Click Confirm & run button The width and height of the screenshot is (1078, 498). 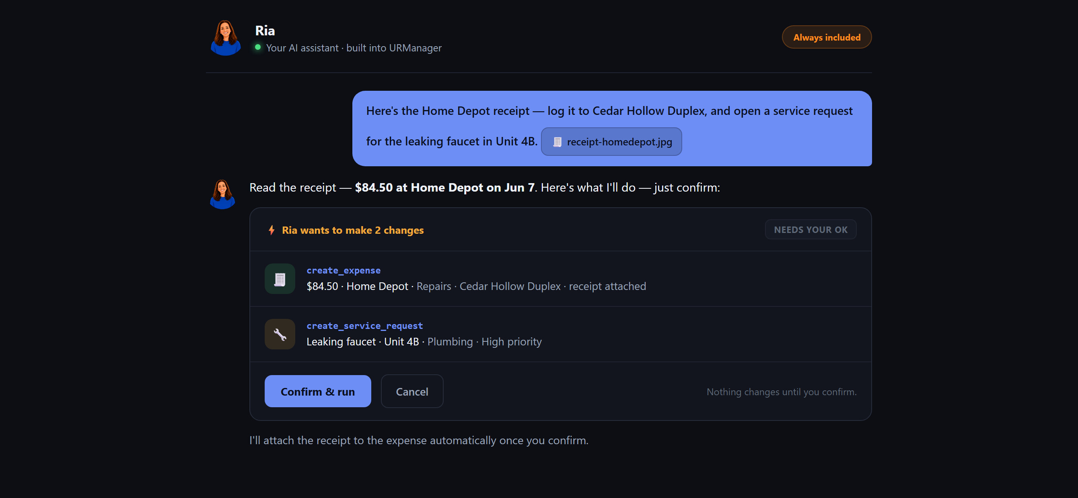pyautogui.click(x=318, y=392)
